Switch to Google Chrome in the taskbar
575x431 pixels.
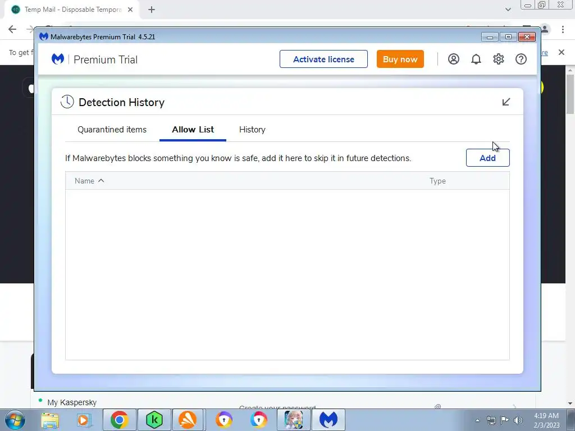(x=119, y=420)
